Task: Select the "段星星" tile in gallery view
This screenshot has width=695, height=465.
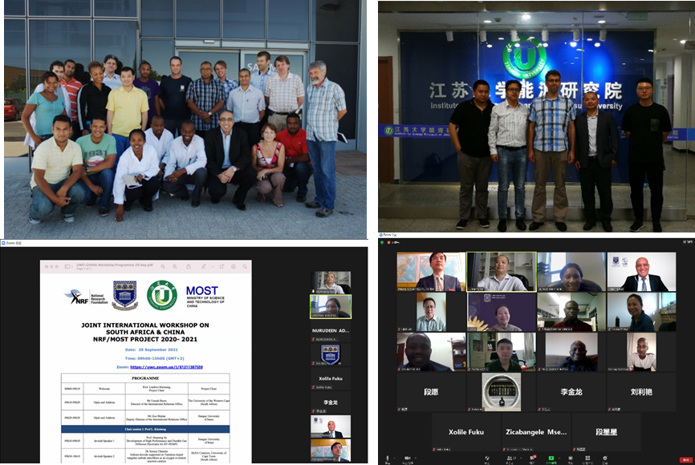Action: 607,432
